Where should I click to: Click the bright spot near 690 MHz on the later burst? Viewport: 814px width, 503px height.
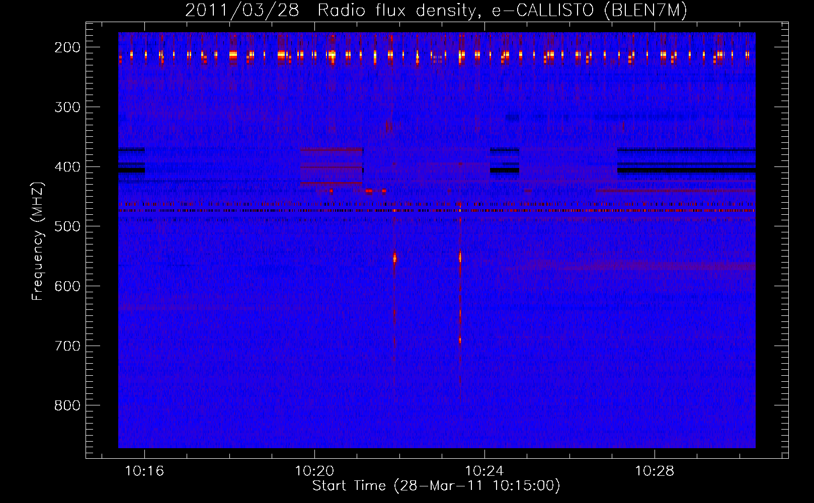(x=460, y=341)
